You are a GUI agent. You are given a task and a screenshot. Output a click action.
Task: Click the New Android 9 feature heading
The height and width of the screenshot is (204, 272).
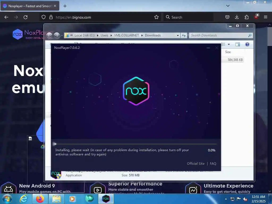tap(37, 186)
